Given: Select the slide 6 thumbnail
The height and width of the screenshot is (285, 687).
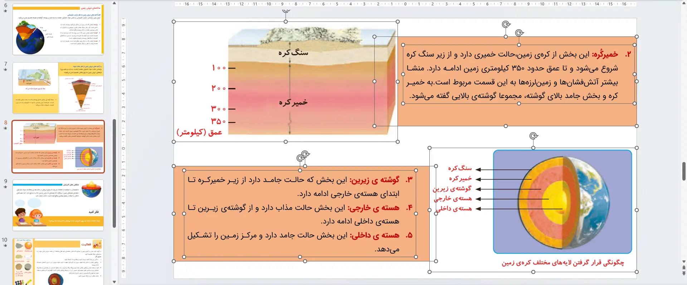Looking at the screenshot, I should [x=58, y=29].
